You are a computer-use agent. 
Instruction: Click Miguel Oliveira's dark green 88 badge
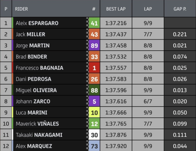pyautogui.click(x=94, y=90)
